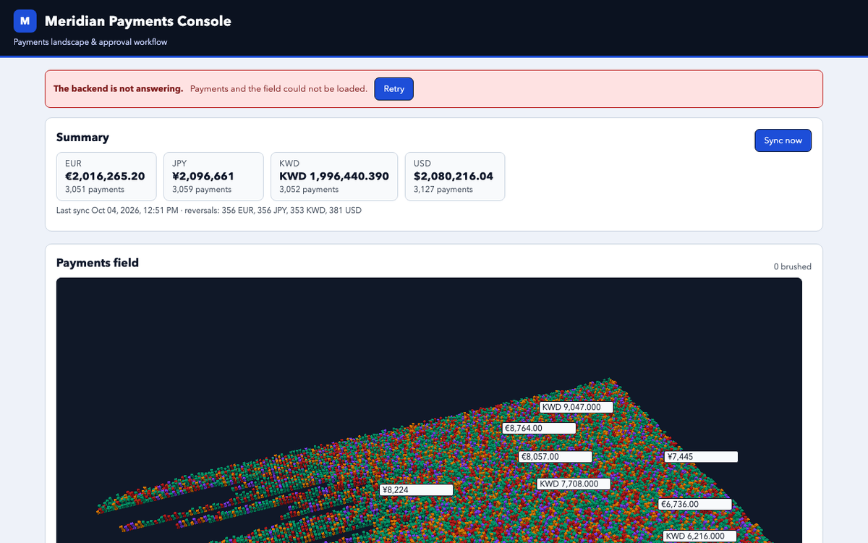This screenshot has width=868, height=543.
Task: Click the €8,764.00 payment label
Action: coord(539,429)
